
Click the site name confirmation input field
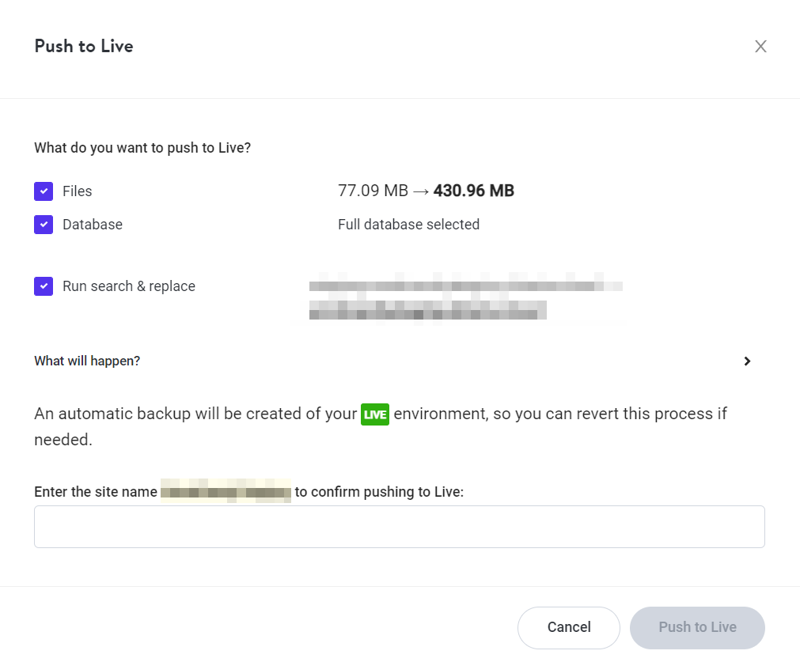tap(400, 526)
